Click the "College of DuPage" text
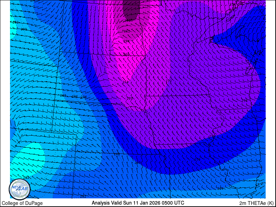The image size is (276, 207). click(22, 203)
